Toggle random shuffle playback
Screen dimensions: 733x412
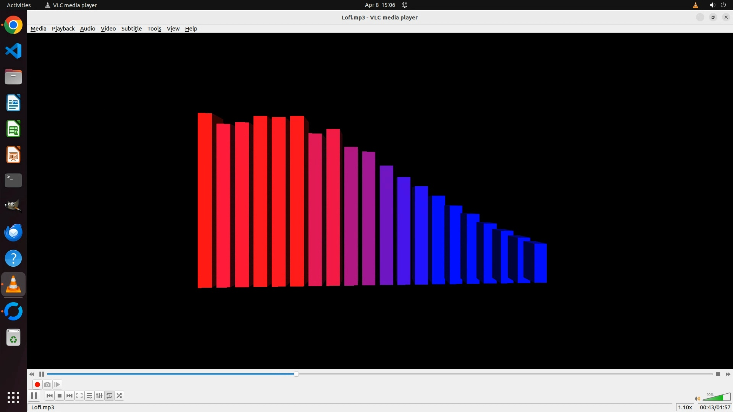click(119, 396)
